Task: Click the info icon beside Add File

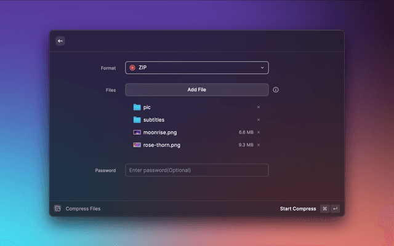Action: [x=276, y=90]
